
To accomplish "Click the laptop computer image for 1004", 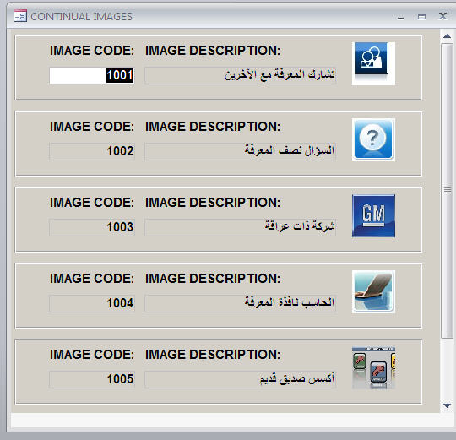I will click(x=373, y=291).
